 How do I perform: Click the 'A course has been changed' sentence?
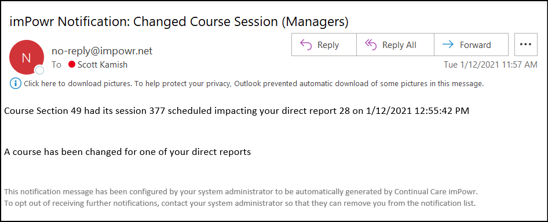[x=127, y=152]
